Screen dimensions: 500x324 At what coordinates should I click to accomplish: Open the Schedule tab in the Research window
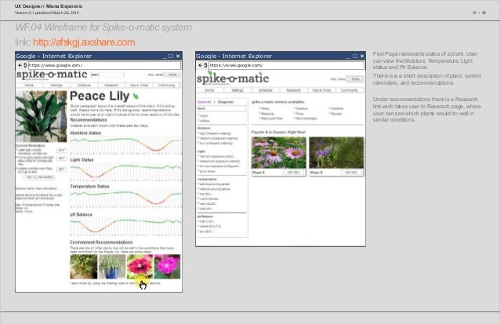266,90
